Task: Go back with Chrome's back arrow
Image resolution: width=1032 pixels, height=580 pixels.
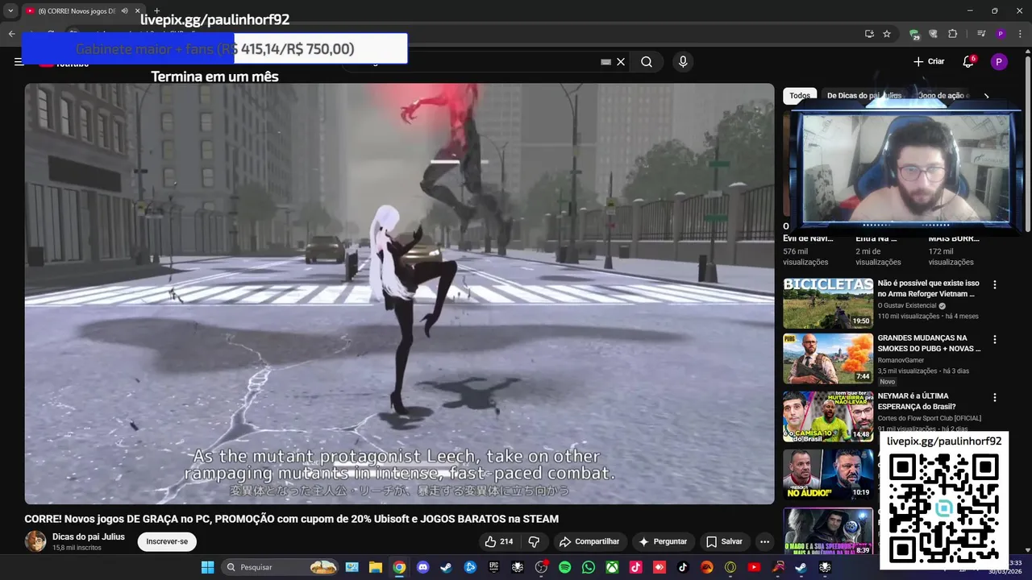Action: pos(11,34)
